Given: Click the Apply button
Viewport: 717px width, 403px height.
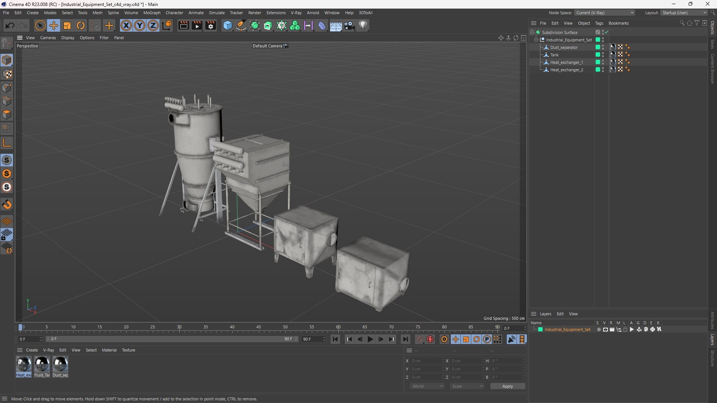Looking at the screenshot, I should 508,386.
